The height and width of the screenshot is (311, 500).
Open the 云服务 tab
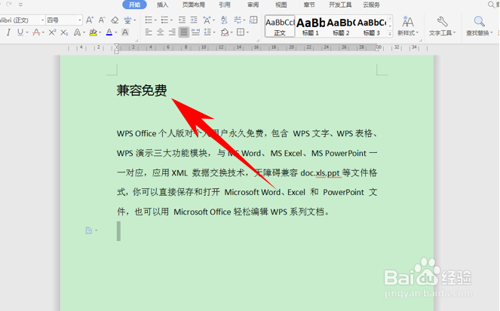tap(371, 5)
